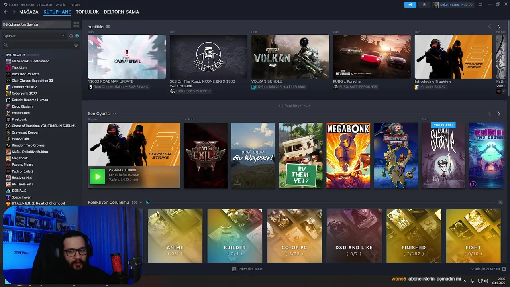Click the collections grid icon next to Kütüphane Ana Sayfası

point(76,24)
